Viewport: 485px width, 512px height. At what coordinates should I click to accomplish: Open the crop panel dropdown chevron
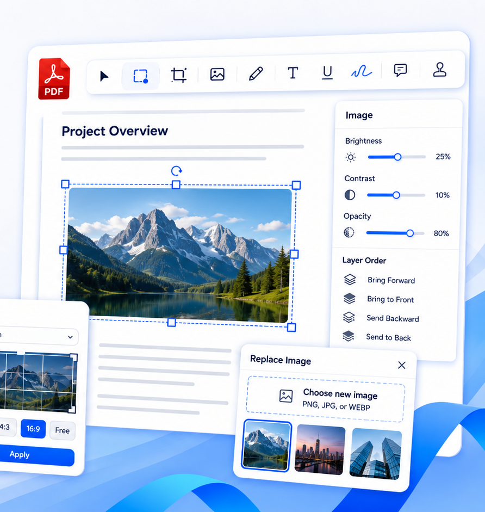pyautogui.click(x=70, y=337)
